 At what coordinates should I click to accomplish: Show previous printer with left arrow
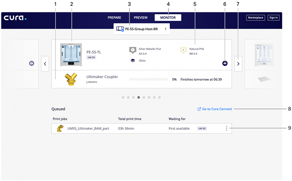point(45,64)
